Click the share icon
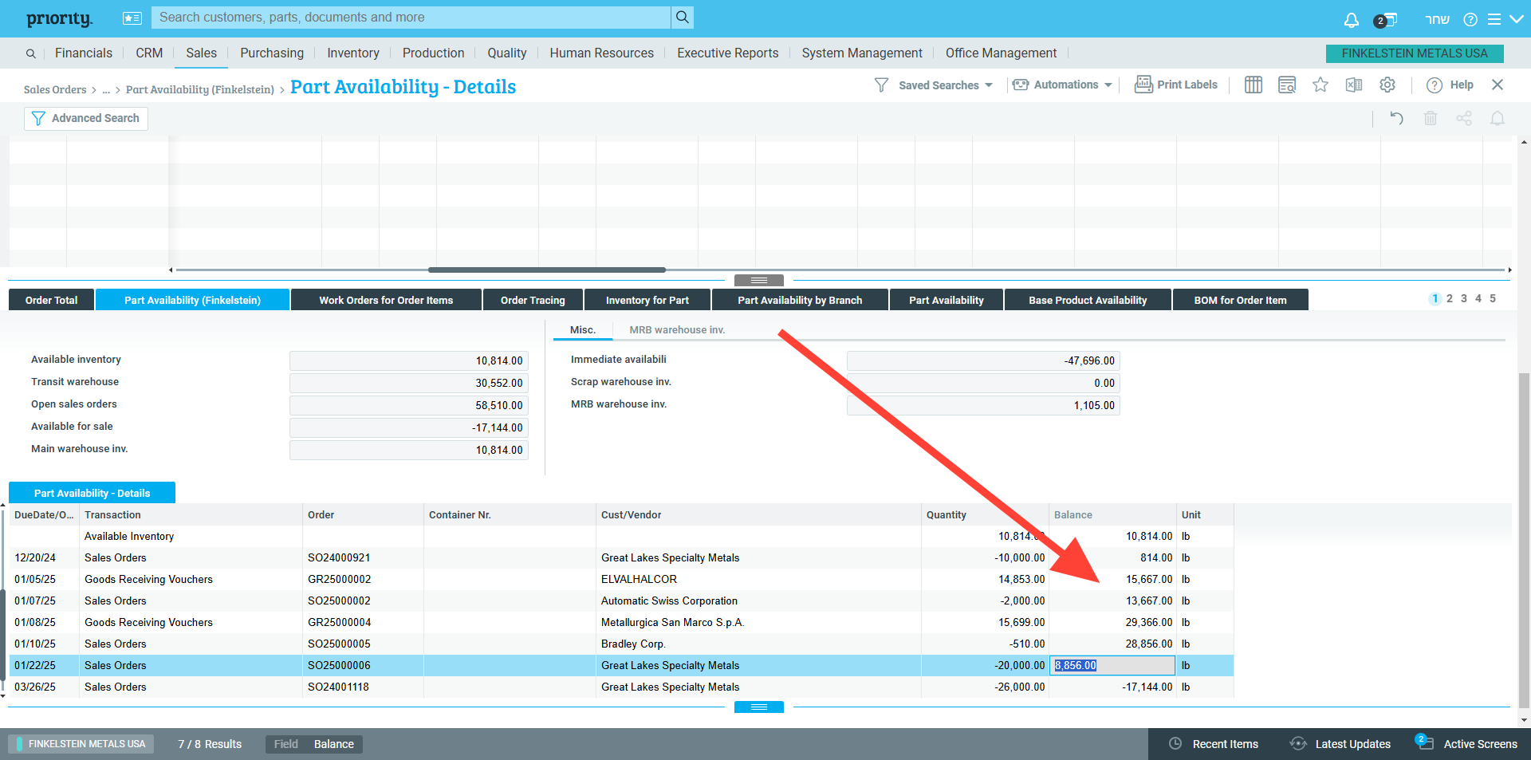The width and height of the screenshot is (1531, 760). pyautogui.click(x=1464, y=118)
